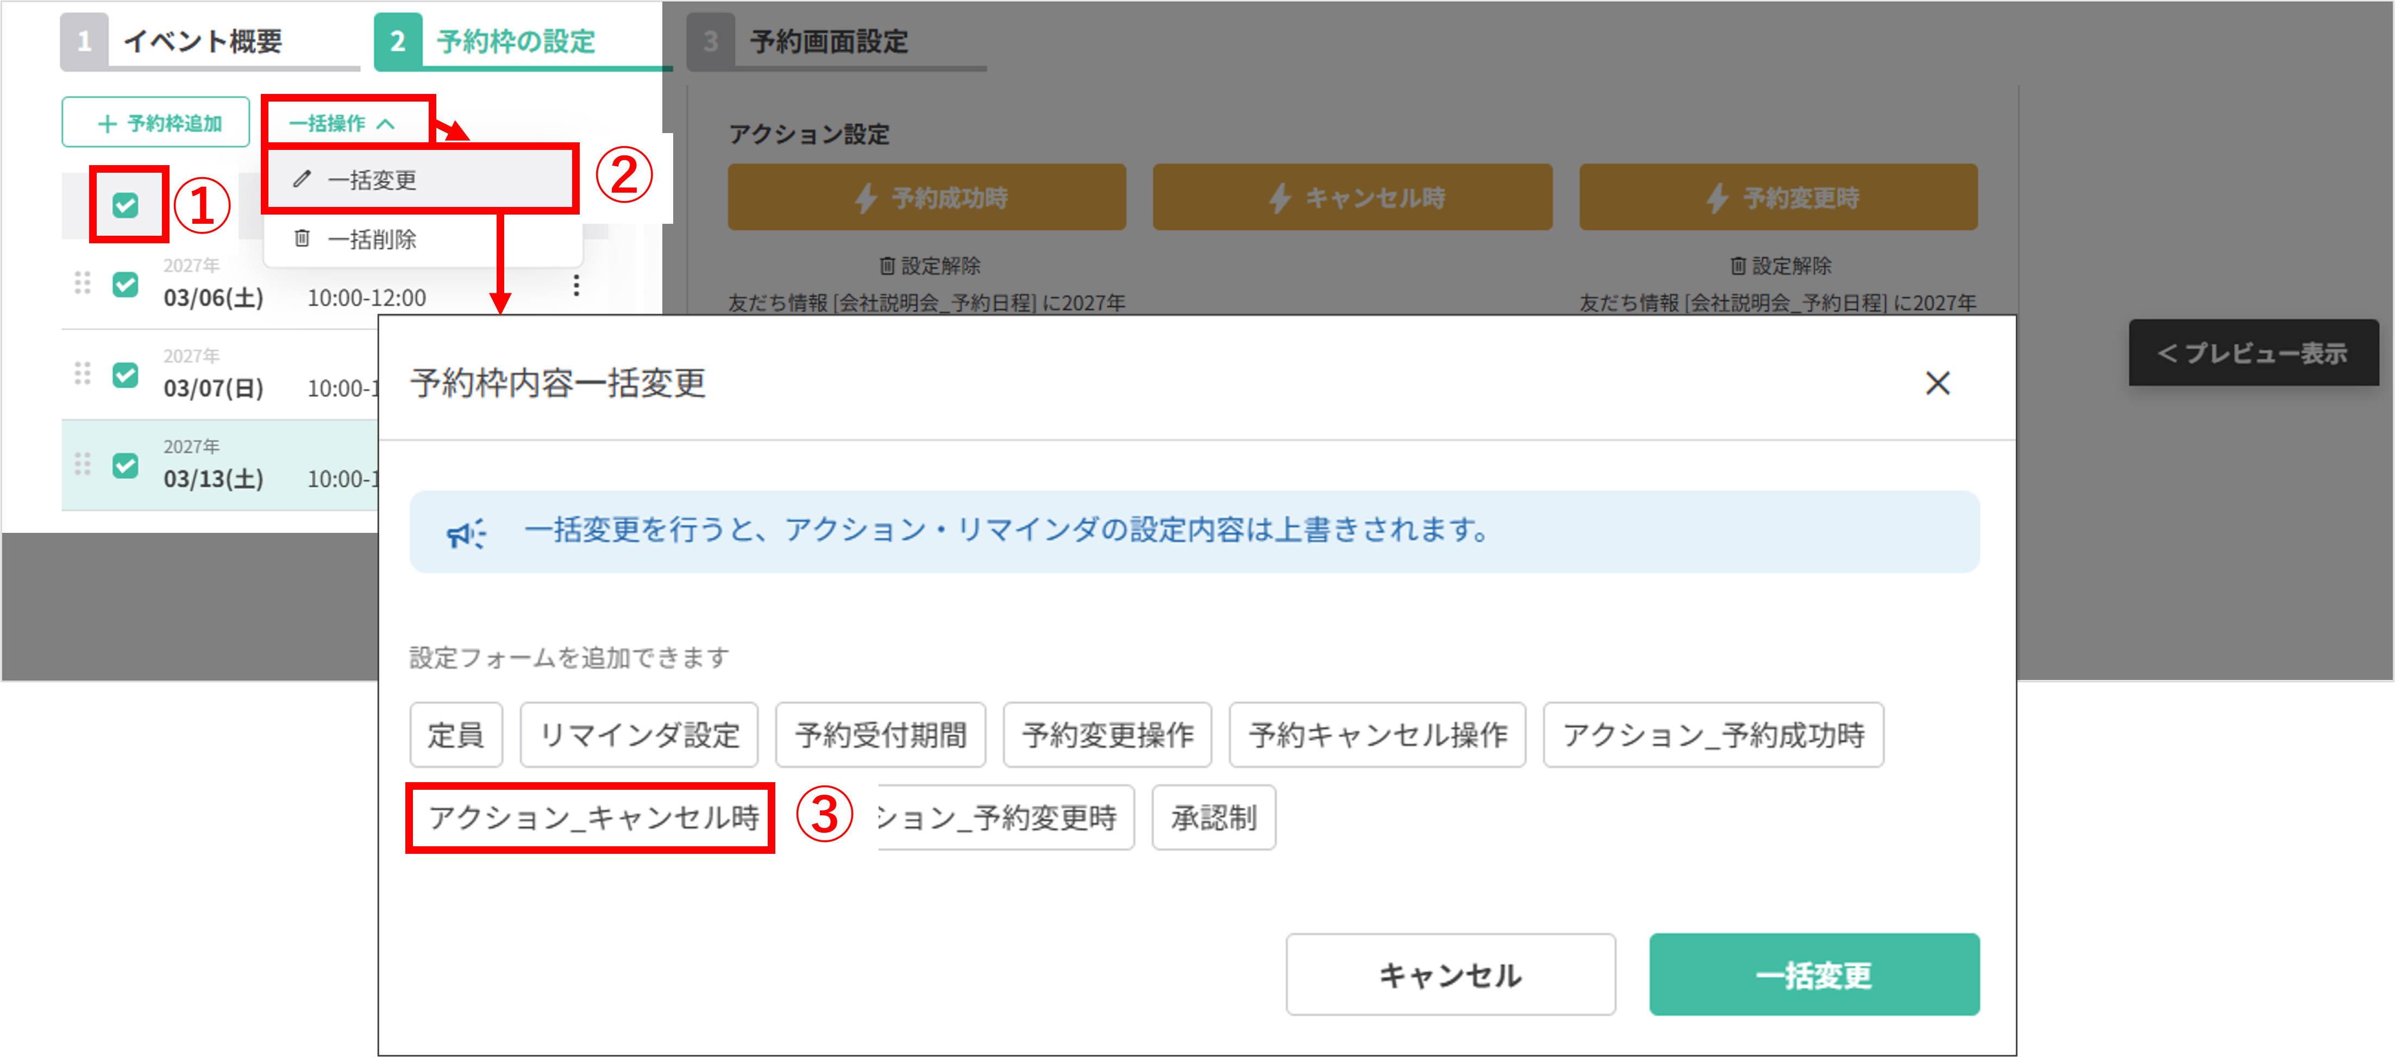2395x1057 pixels.
Task: Click drag handle icon of 03/13 slot
Action: (x=83, y=463)
